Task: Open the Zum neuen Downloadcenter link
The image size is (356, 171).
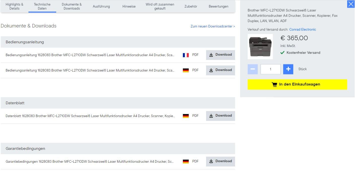Action: click(x=212, y=26)
